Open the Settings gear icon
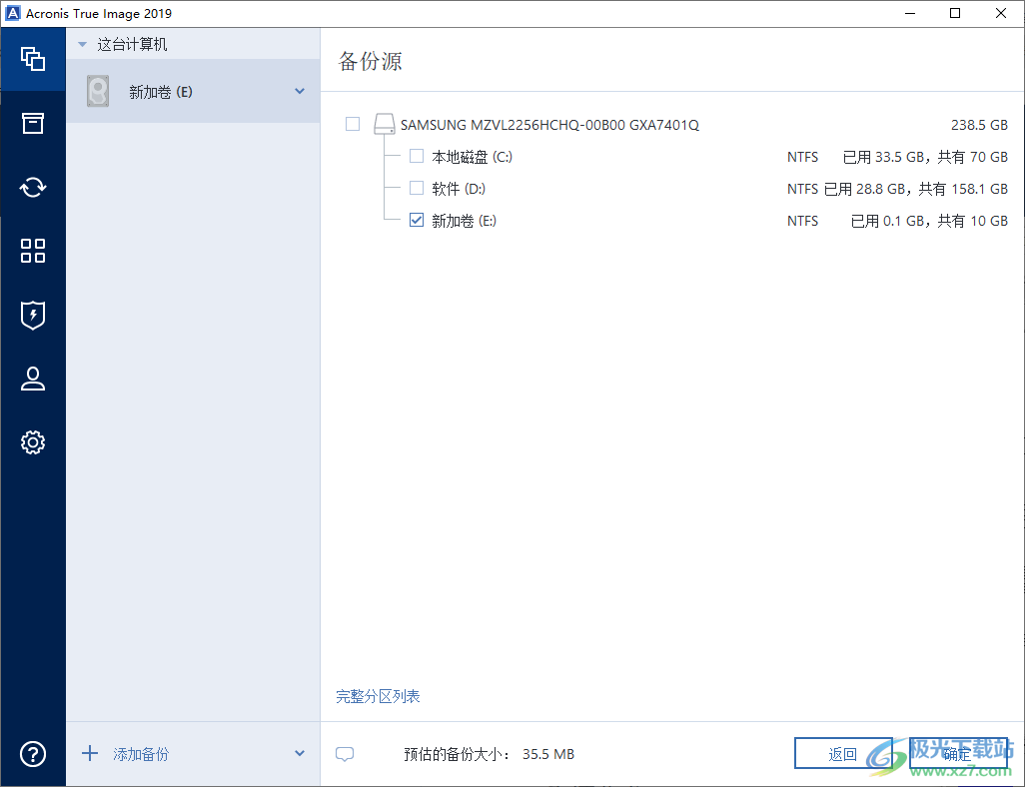The image size is (1025, 787). (x=33, y=442)
